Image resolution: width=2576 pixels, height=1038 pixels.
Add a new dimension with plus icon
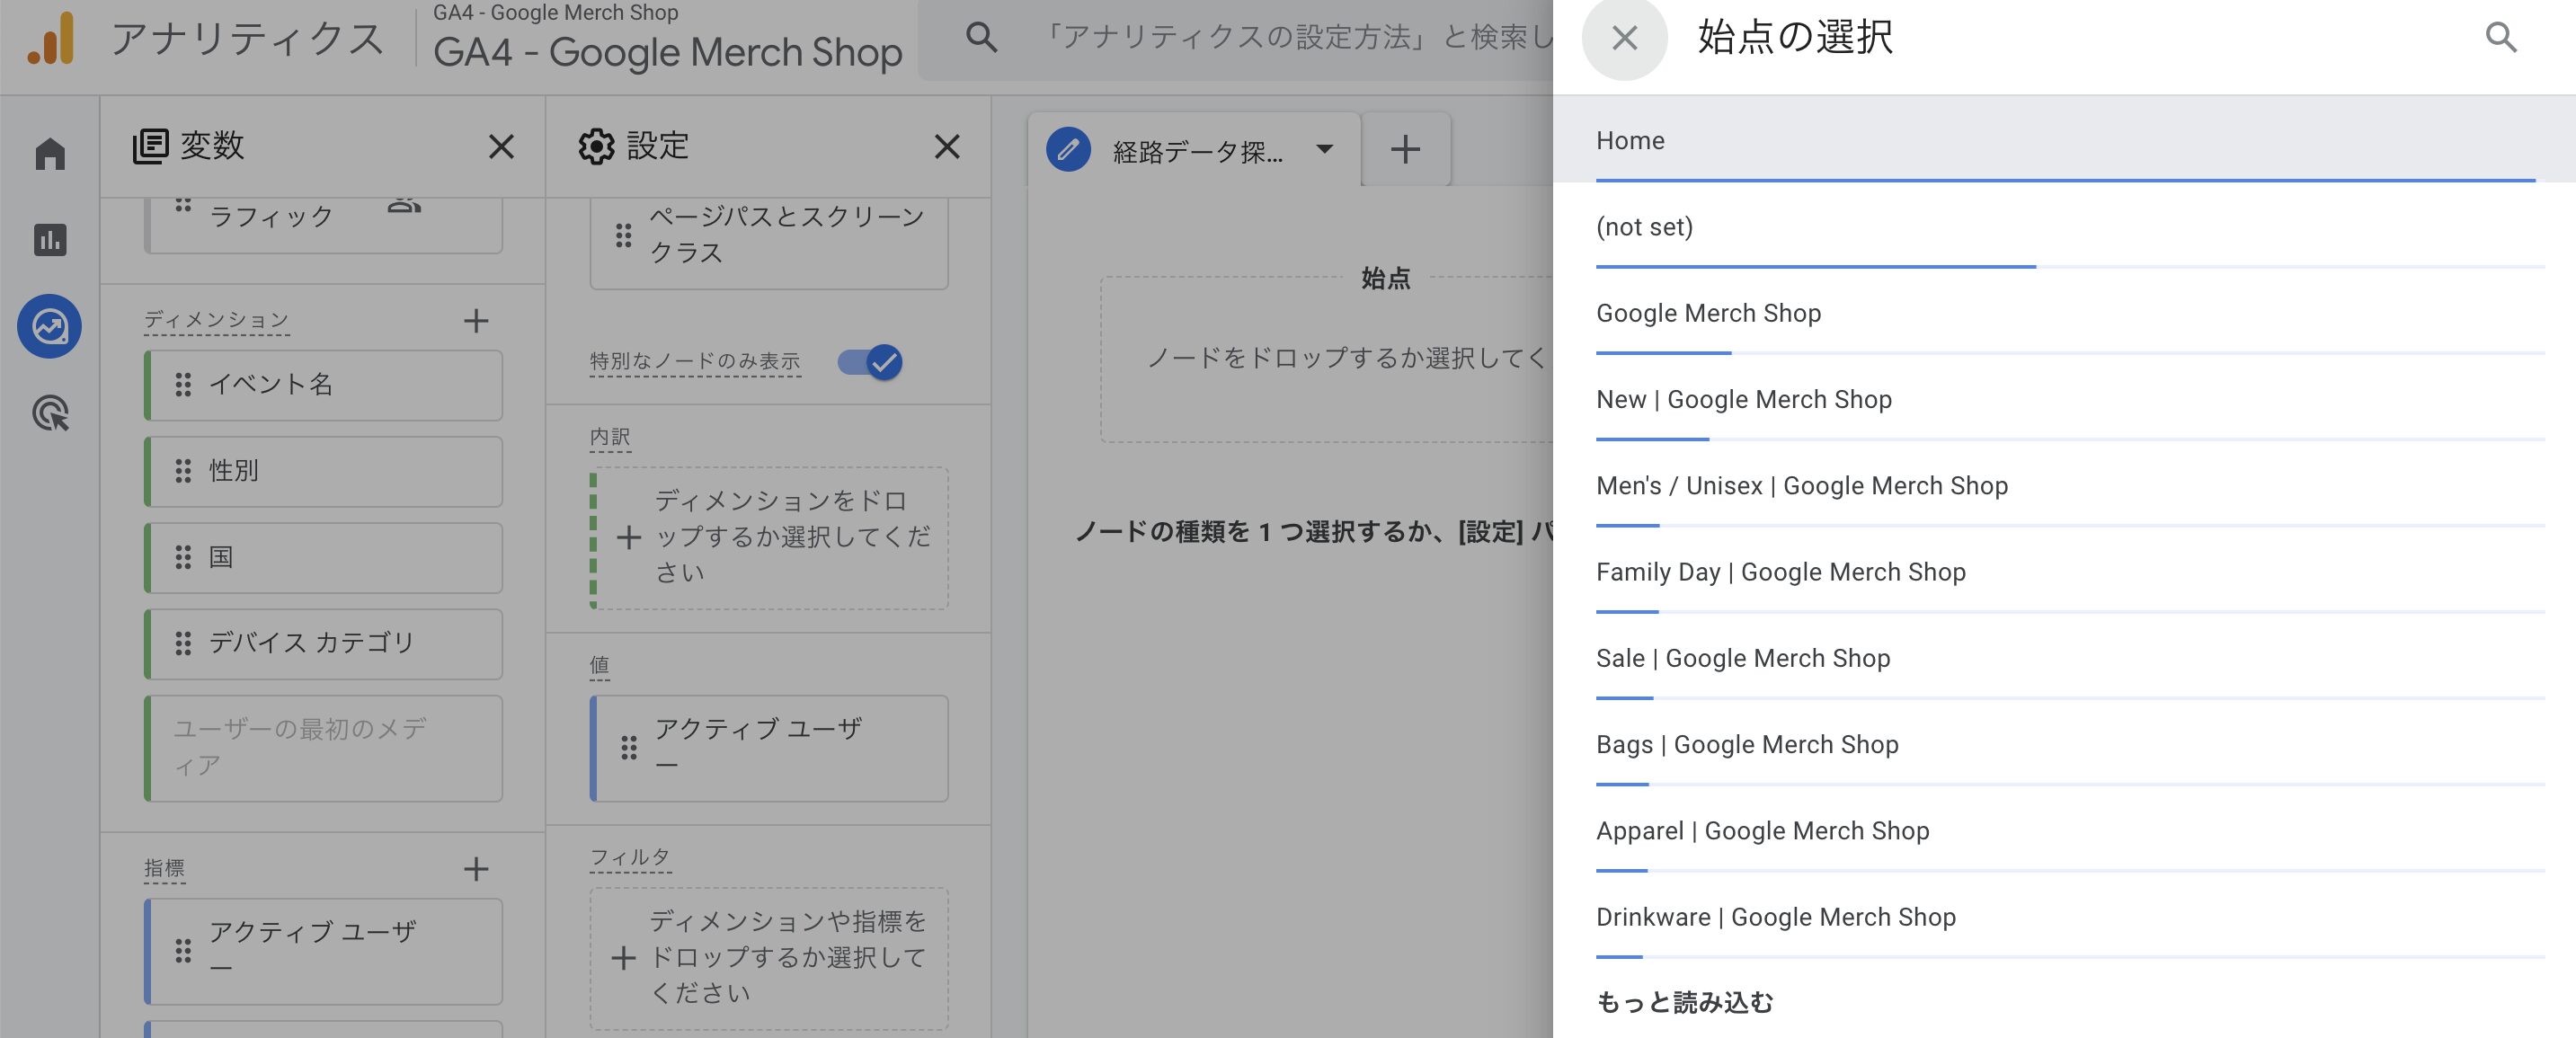coord(476,321)
